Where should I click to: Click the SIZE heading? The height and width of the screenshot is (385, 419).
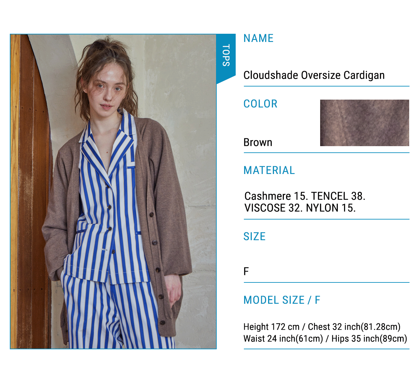(x=254, y=237)
